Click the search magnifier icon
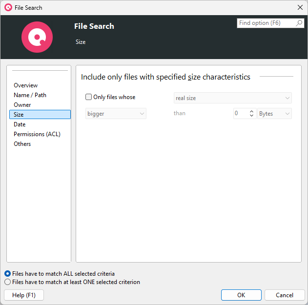Screen dimensions: 308x305 pos(299,23)
